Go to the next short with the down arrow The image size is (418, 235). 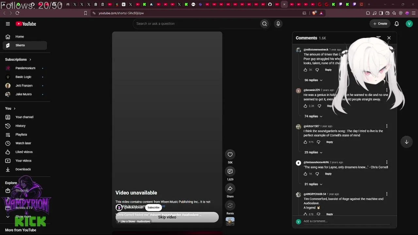click(x=407, y=142)
